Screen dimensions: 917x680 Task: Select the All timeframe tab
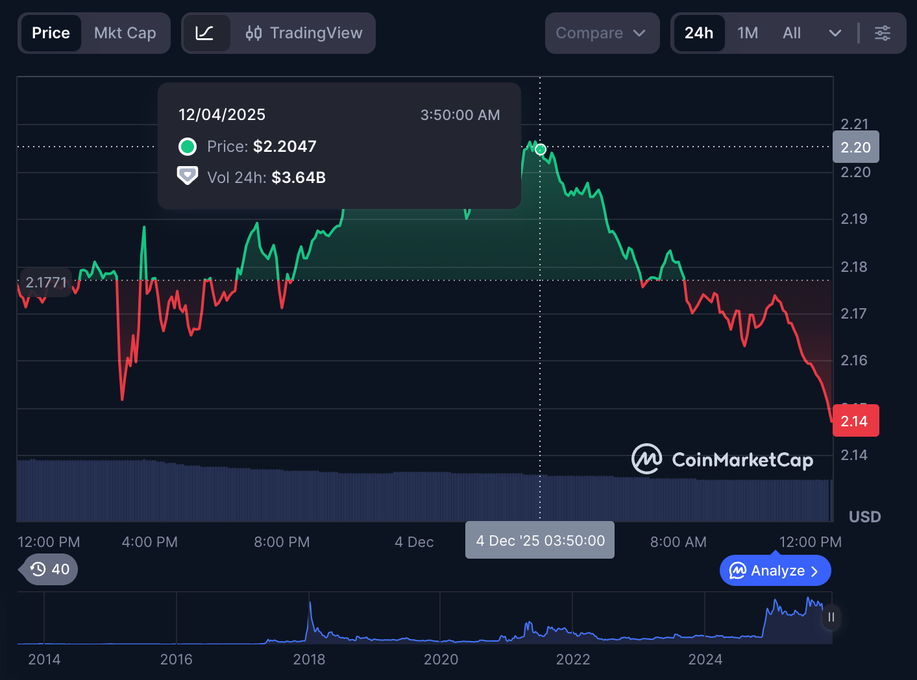pos(792,32)
